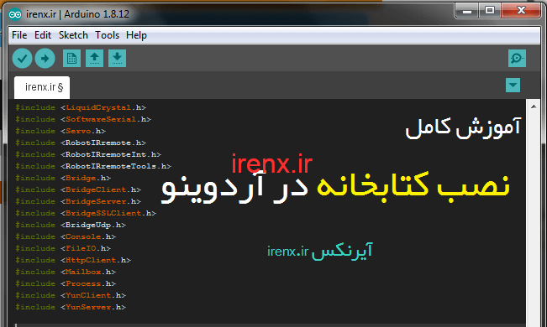547x327 pixels.
Task: Click the BridgeServer.h include line
Action: (78, 201)
